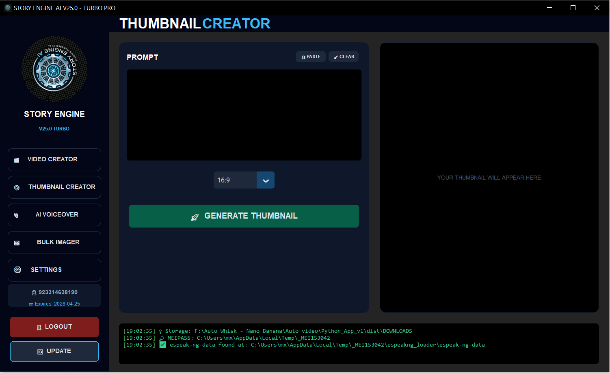Viewport: 610px width, 373px height.
Task: Select the Thumbnail Creator palette icon
Action: point(17,187)
